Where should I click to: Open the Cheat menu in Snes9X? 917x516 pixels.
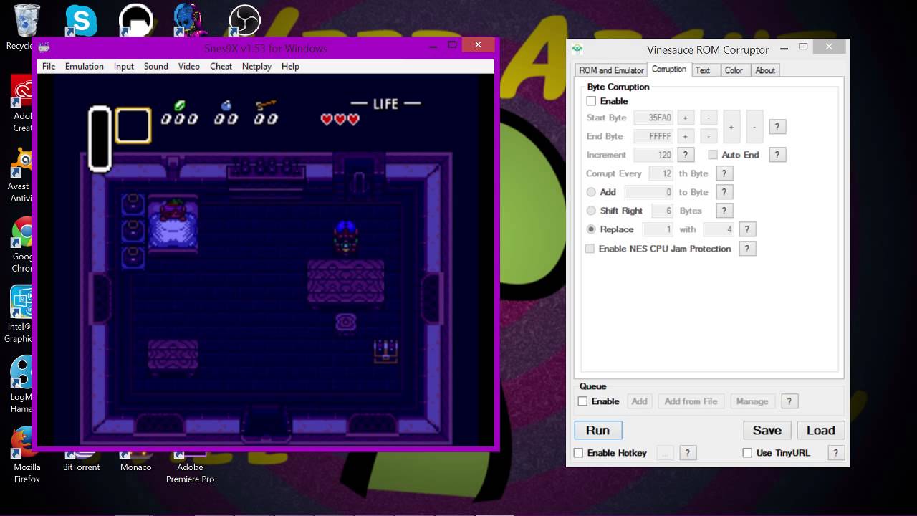(x=221, y=66)
